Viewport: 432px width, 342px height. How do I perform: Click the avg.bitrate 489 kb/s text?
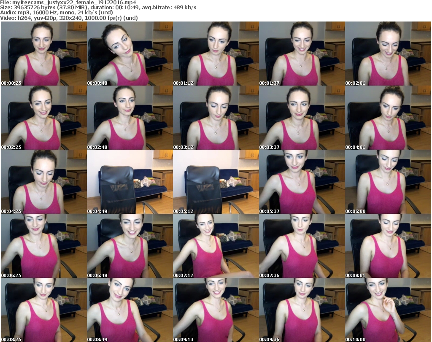coord(169,8)
